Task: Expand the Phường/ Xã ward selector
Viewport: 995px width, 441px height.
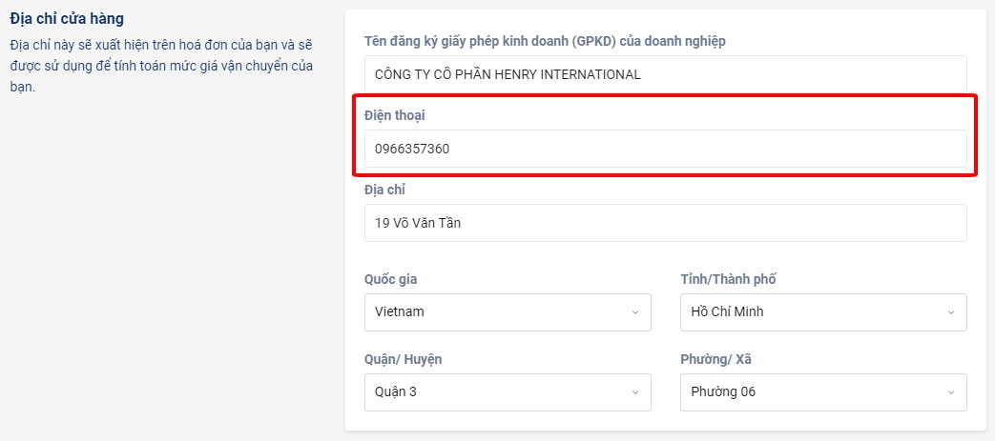Action: 823,392
